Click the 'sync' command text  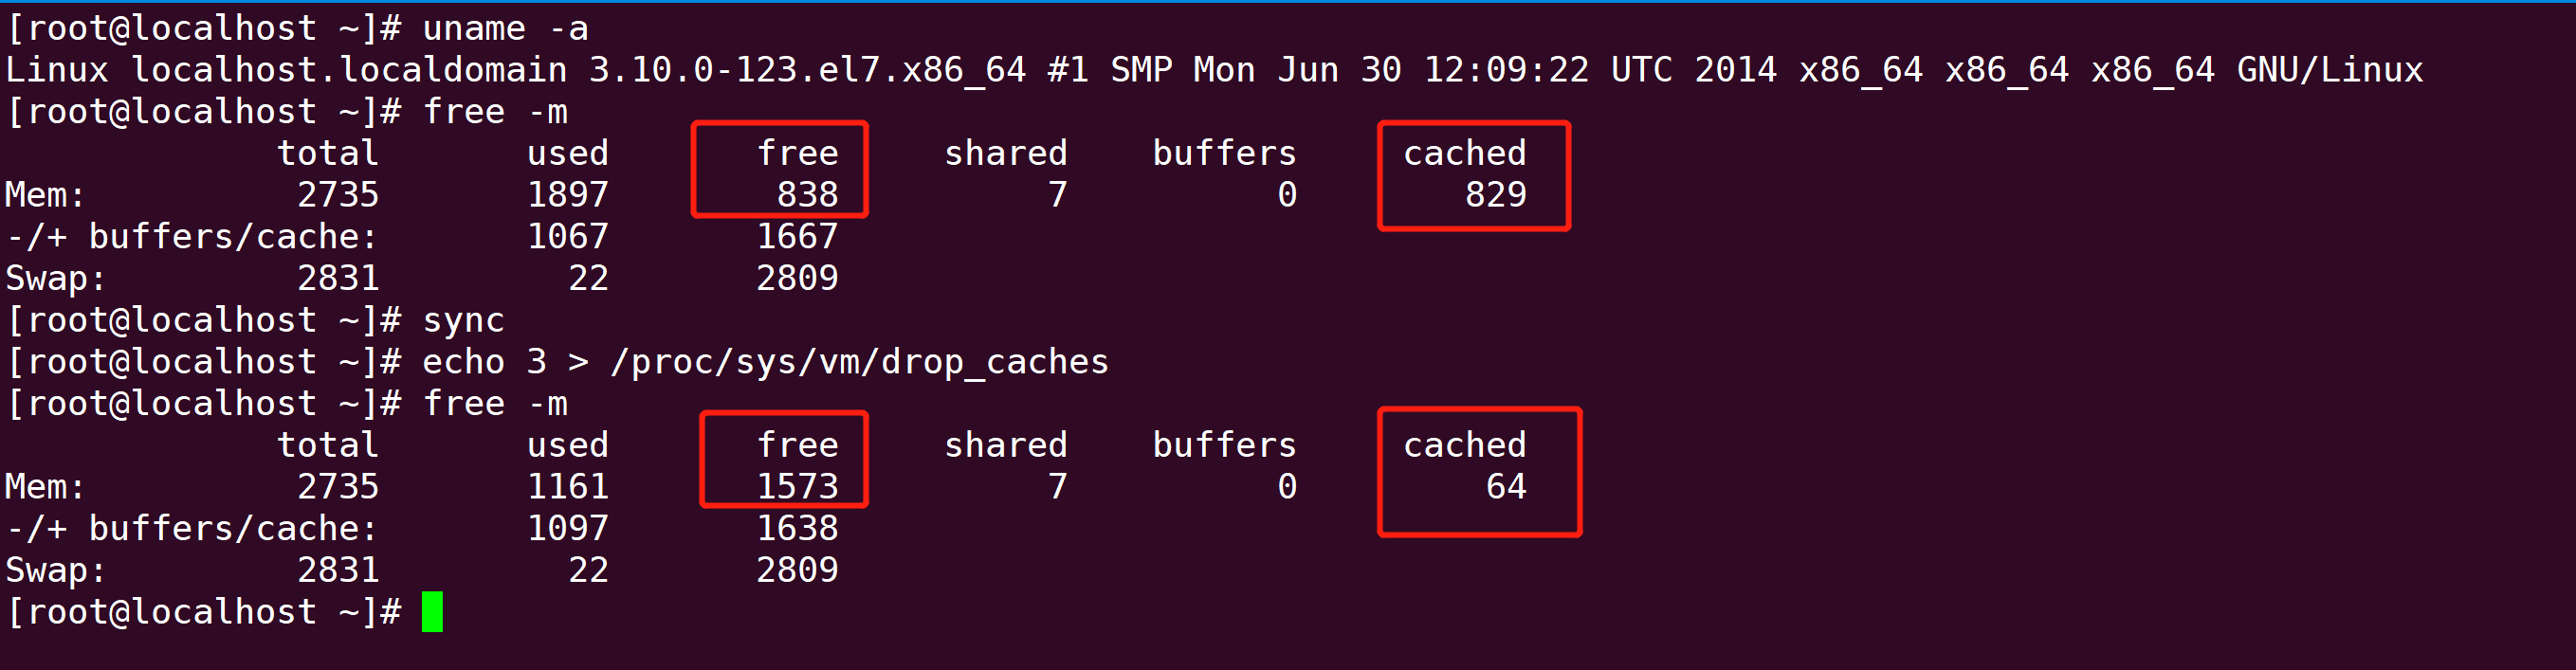464,320
